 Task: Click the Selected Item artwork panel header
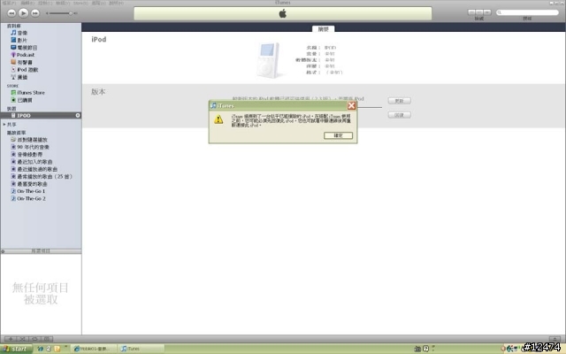tap(41, 251)
